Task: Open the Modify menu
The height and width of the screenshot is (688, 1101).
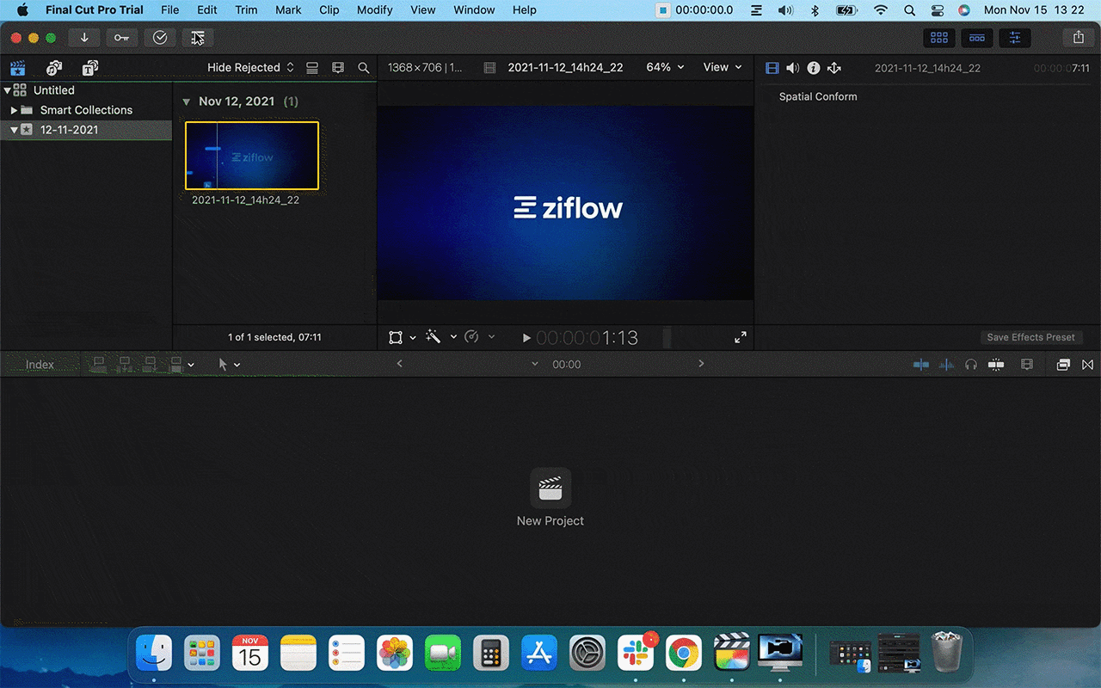Action: 374,10
